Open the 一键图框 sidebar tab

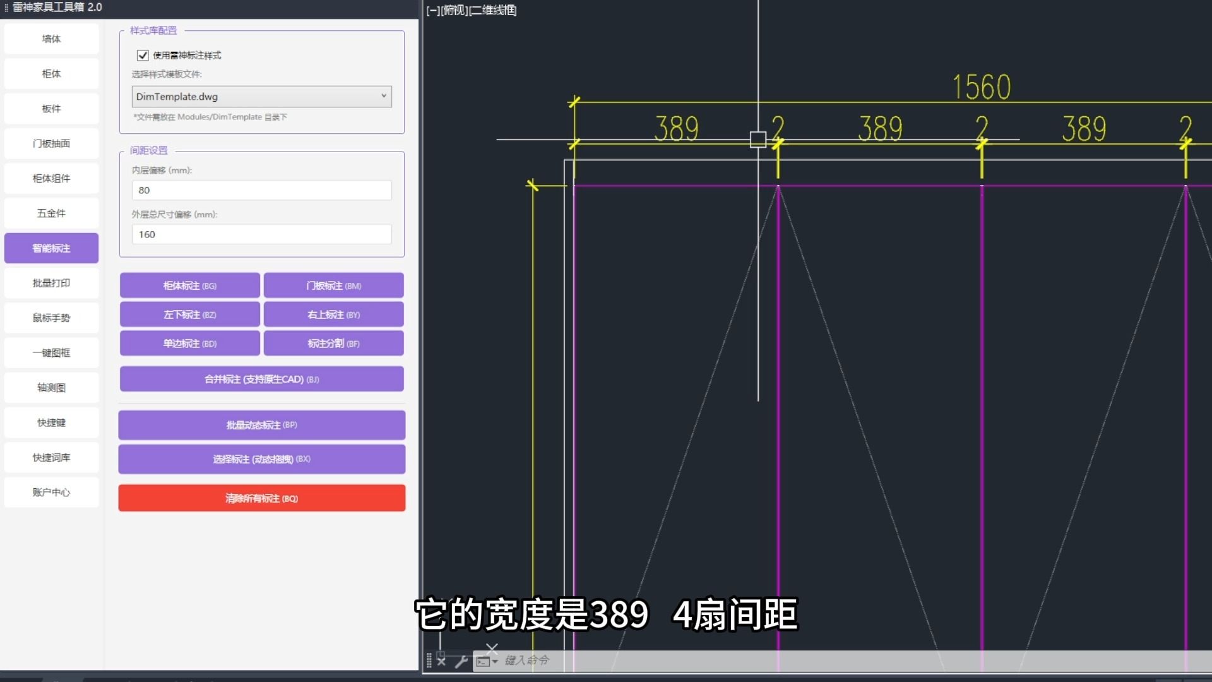coord(51,353)
